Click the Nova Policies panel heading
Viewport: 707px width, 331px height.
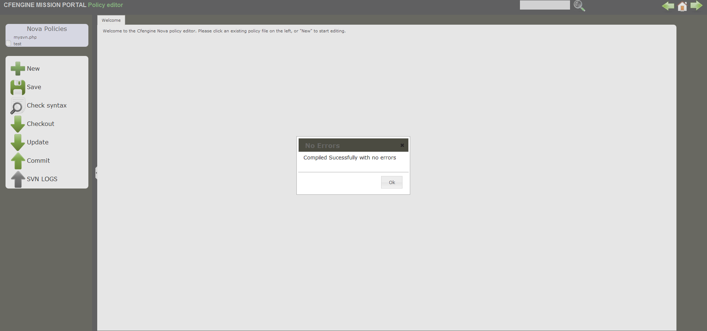click(x=47, y=29)
